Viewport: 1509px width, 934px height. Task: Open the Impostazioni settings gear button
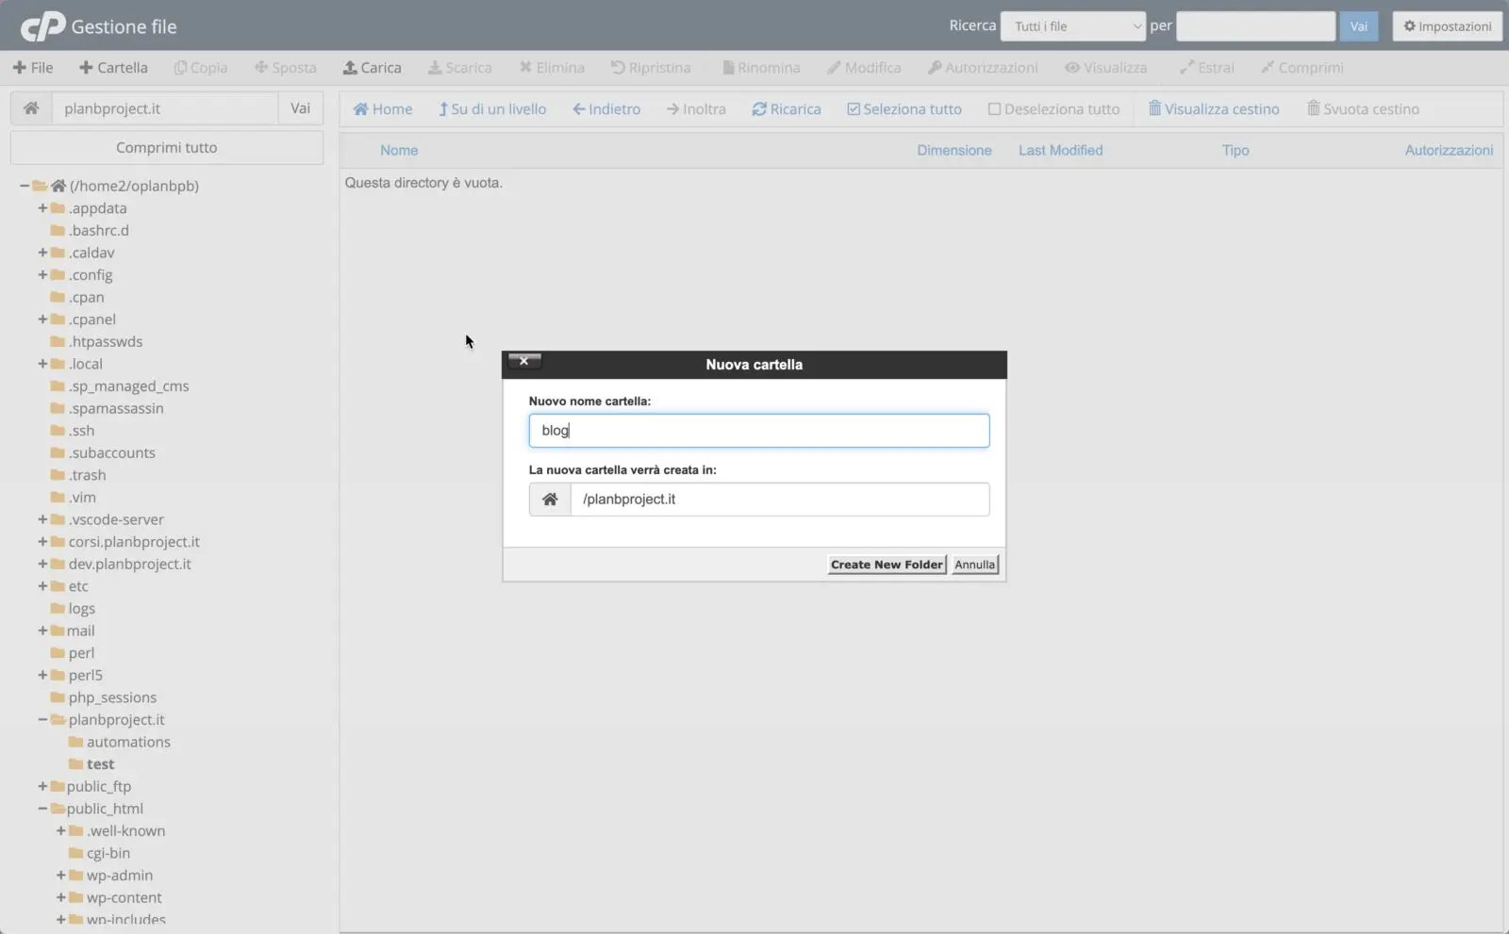(1448, 26)
